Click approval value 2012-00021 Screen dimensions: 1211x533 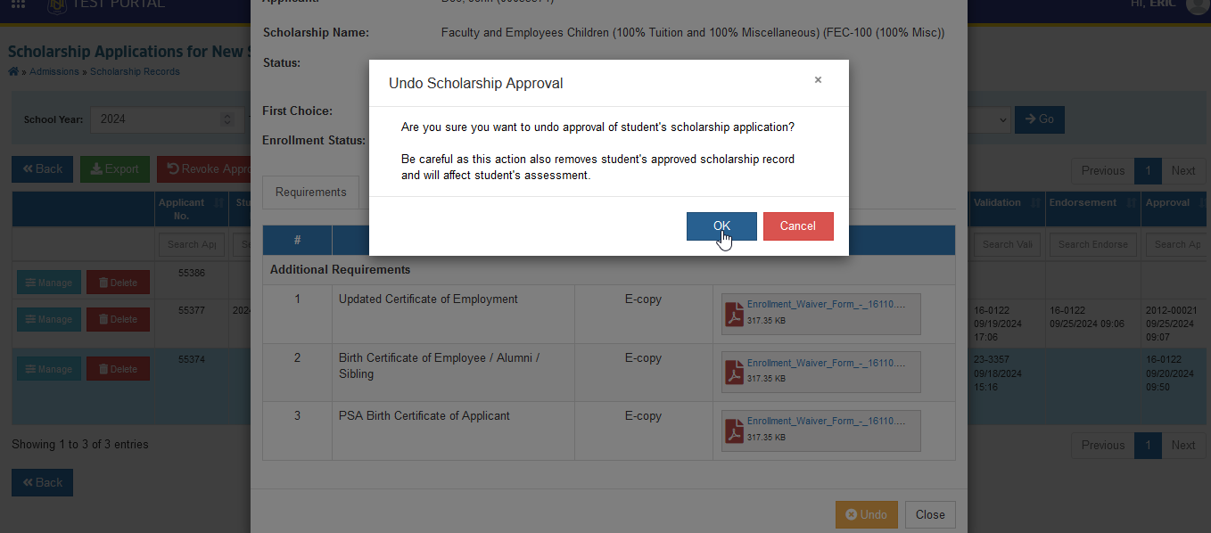pos(1173,310)
